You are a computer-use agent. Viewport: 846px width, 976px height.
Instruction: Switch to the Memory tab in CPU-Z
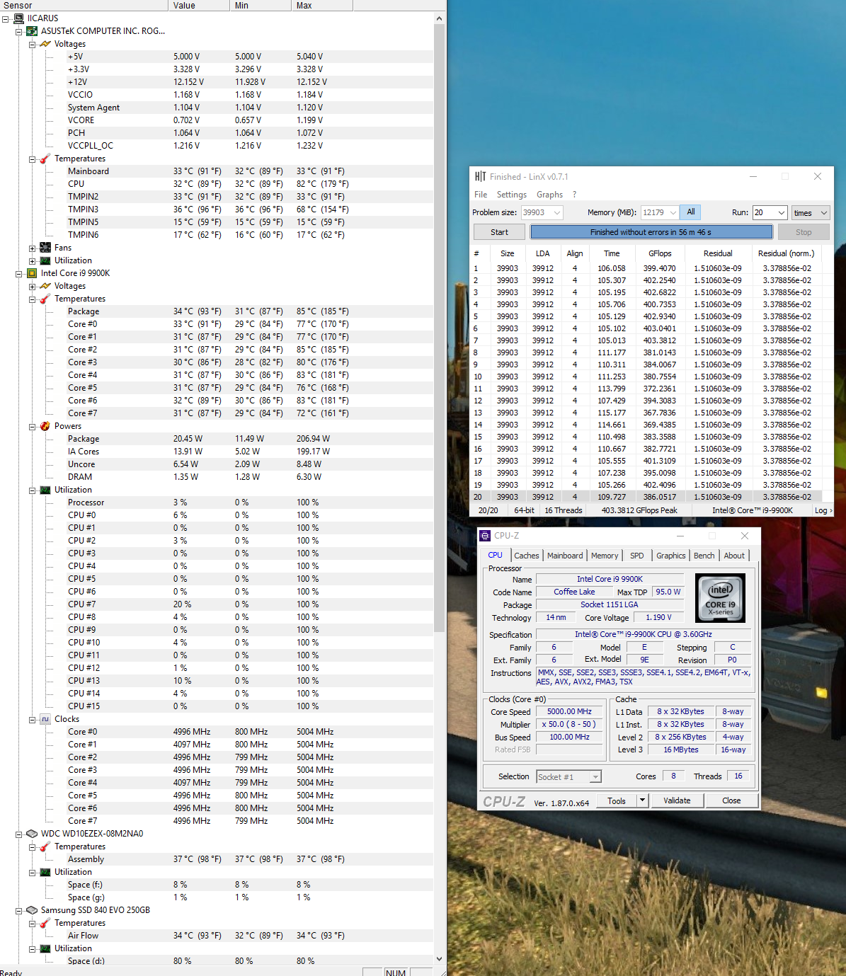click(x=605, y=556)
